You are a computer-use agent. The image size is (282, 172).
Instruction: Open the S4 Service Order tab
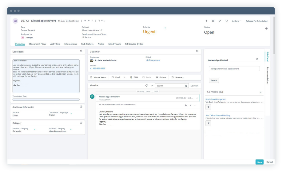pos(134,44)
